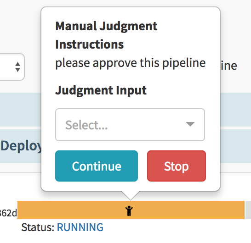Click the gray caret in the Select field
The height and width of the screenshot is (243, 251).
[190, 124]
